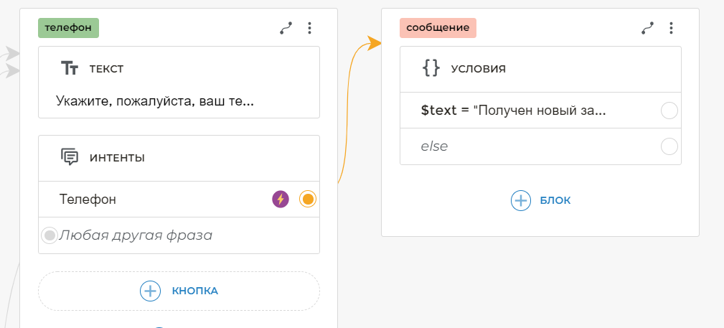This screenshot has height=328, width=724.
Task: Open text "Укажите, пожалуйста, ваш те..."
Action: point(155,101)
